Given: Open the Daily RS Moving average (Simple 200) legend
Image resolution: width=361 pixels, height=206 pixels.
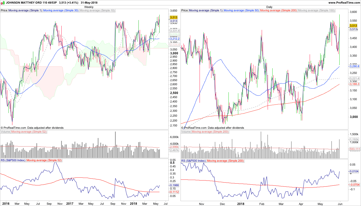Looking at the screenshot, I should (225, 161).
